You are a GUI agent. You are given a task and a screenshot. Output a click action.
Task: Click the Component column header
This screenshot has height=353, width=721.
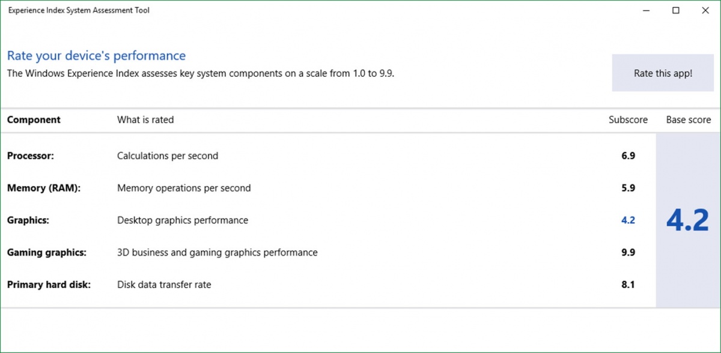(x=33, y=119)
